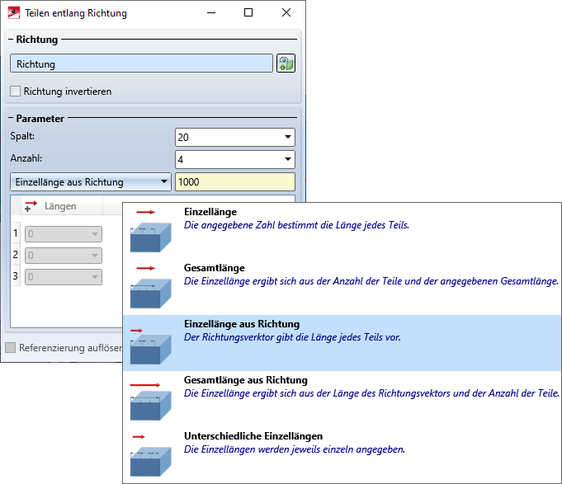Open the Anzahl dropdown arrow

point(287,159)
